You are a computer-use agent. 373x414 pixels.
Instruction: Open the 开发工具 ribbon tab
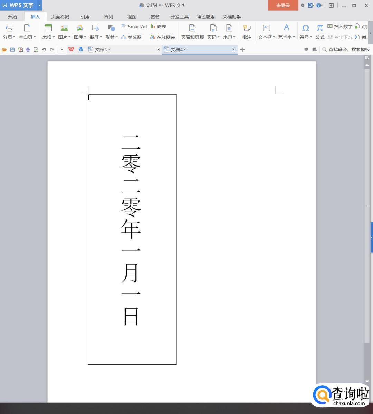(179, 17)
